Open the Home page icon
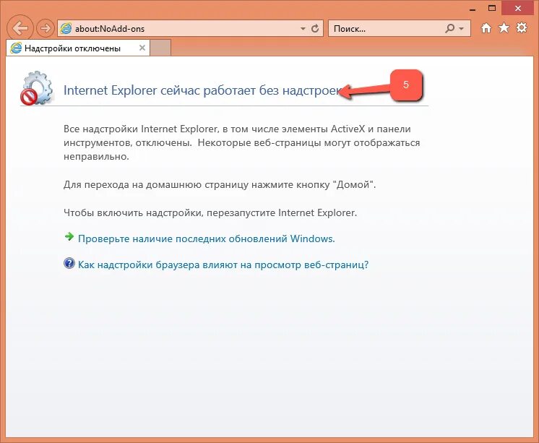Viewport: 539px width, 443px height. pyautogui.click(x=486, y=28)
